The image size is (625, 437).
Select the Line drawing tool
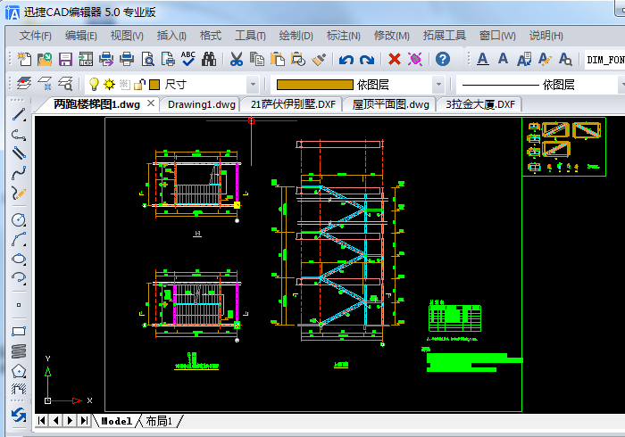coord(19,114)
